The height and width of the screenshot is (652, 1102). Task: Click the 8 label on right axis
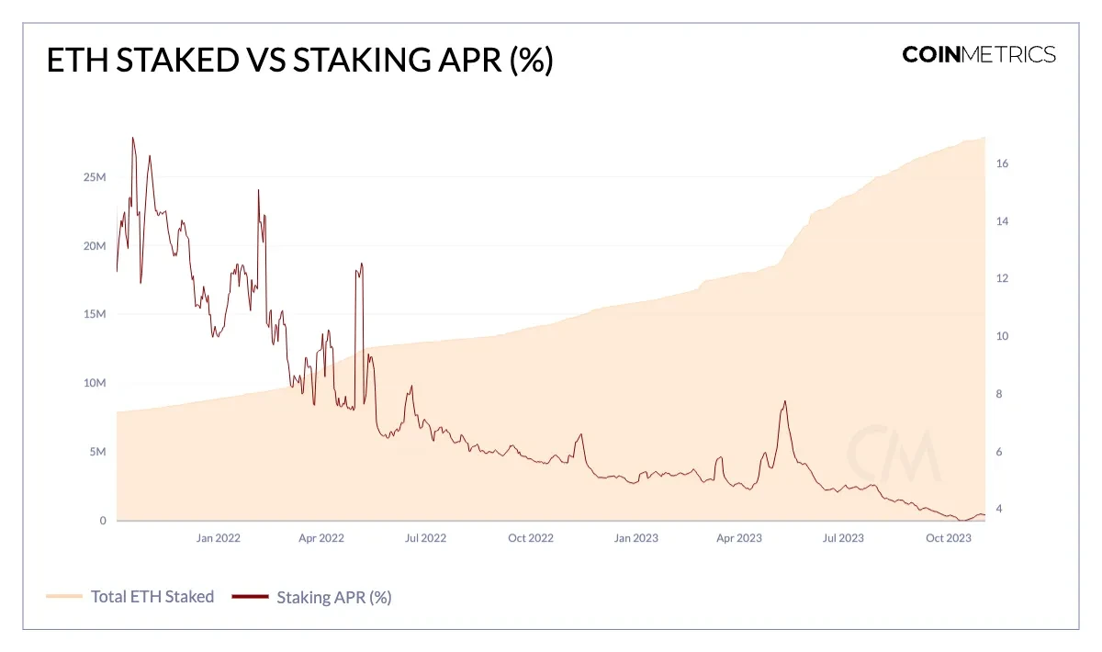1002,395
